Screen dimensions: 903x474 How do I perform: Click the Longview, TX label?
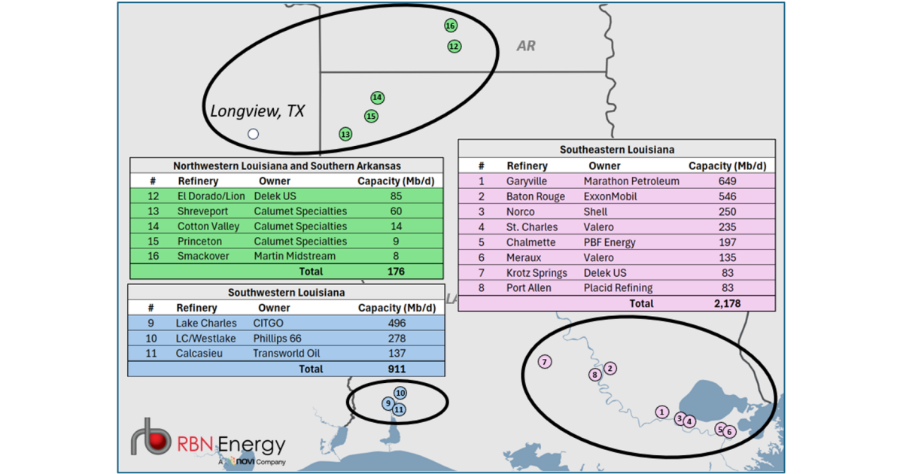pyautogui.click(x=257, y=111)
